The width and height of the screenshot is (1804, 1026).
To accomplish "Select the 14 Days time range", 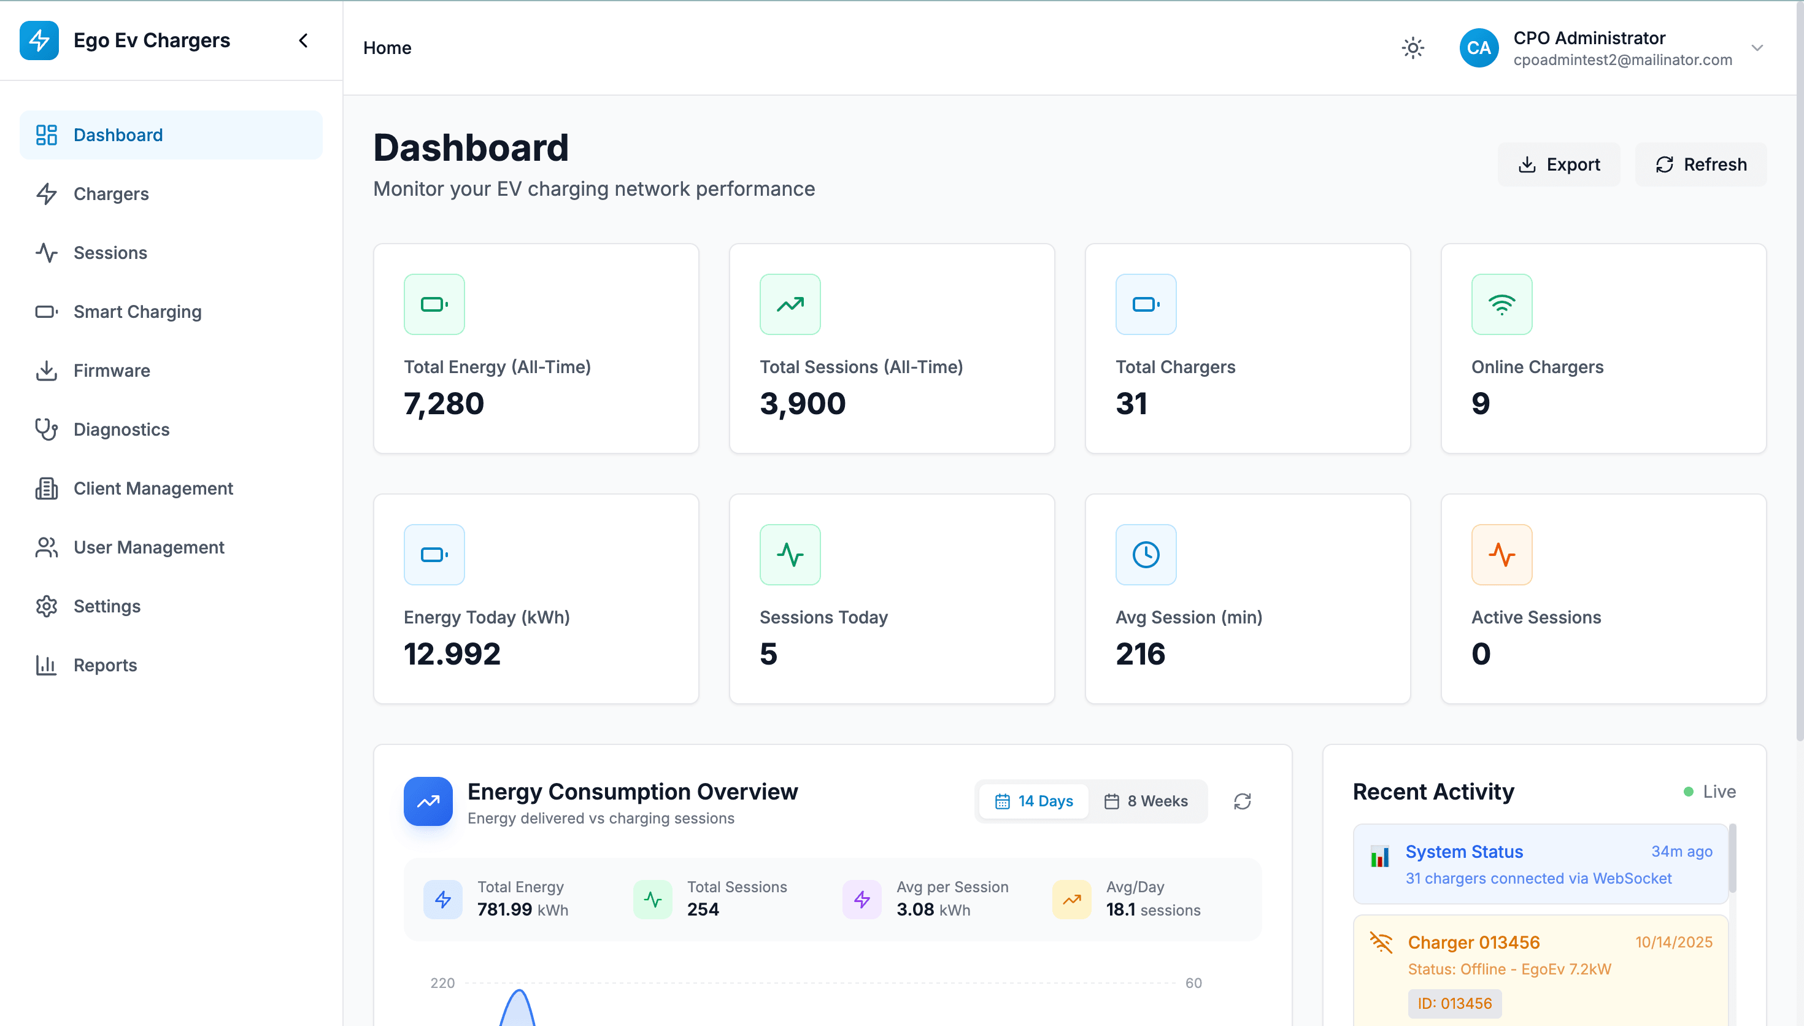I will click(1033, 801).
